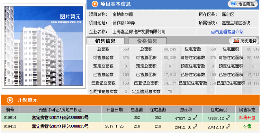Click the 预售许可证/房地产权证 column header
Image resolution: width=261 pixels, height=133 pixels.
click(x=60, y=110)
